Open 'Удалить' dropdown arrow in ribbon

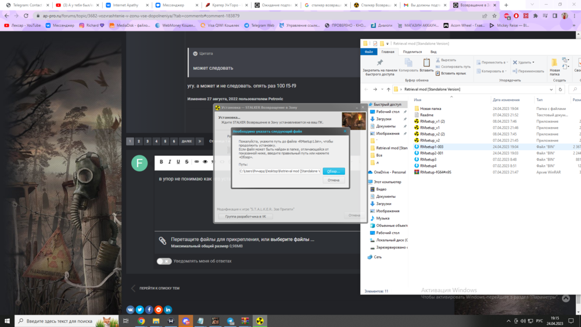click(x=532, y=62)
